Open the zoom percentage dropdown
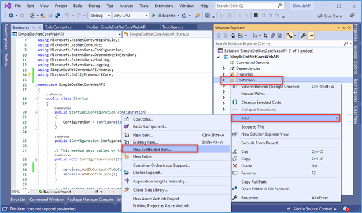 tap(21, 192)
